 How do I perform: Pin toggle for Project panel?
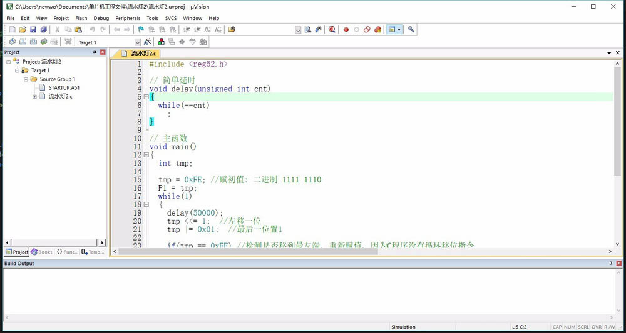coord(95,52)
